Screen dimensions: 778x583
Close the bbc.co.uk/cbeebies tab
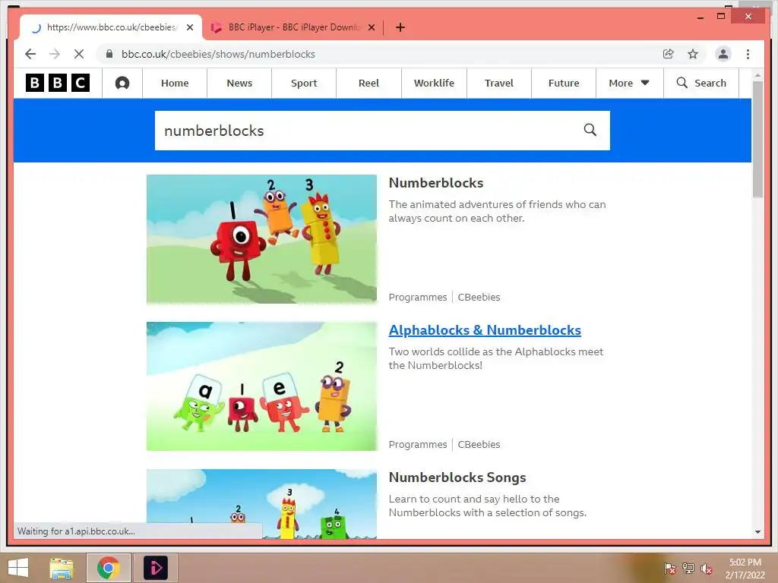pos(189,27)
